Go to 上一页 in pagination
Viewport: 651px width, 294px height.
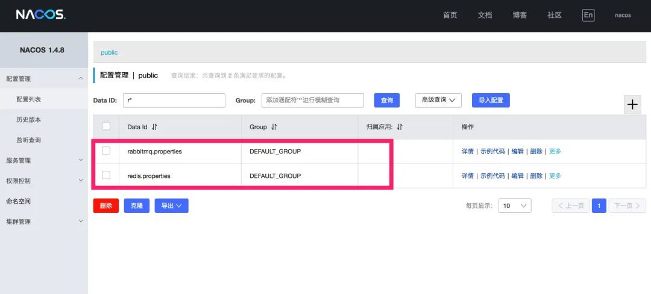570,206
